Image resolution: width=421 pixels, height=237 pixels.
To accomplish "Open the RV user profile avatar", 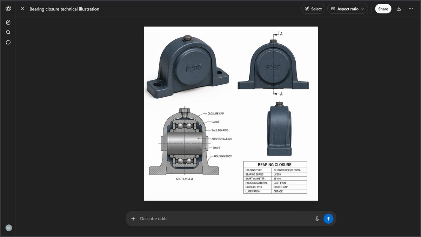I will [x=9, y=228].
